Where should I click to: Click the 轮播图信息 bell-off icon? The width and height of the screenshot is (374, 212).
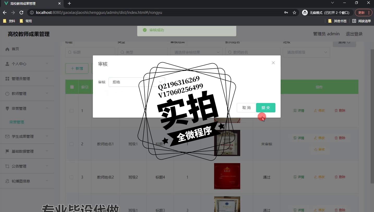coord(7,181)
